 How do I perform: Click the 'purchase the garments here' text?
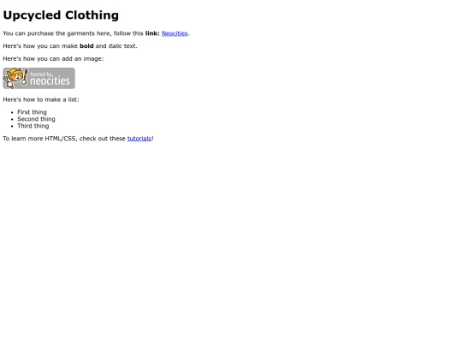[68, 33]
